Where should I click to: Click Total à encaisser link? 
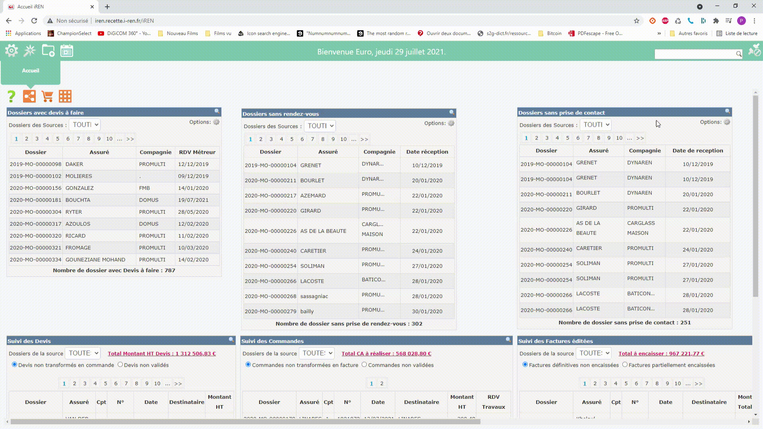(661, 354)
